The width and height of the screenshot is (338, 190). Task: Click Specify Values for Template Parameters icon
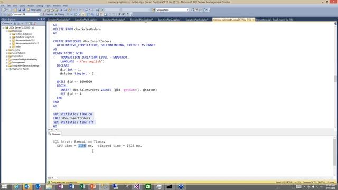[128, 14]
